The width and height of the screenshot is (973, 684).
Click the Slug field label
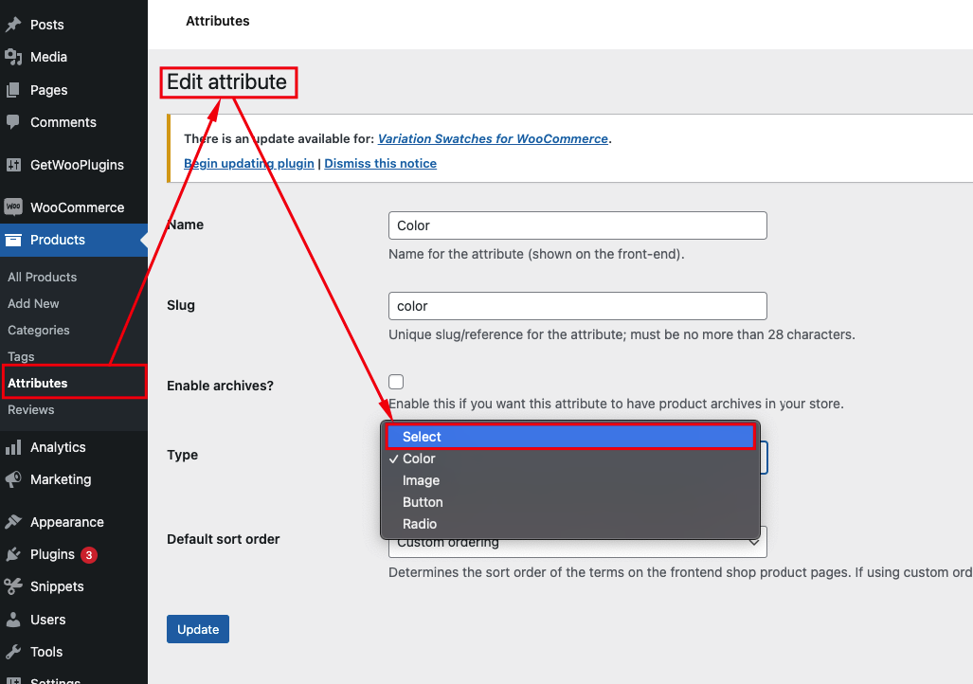[181, 305]
